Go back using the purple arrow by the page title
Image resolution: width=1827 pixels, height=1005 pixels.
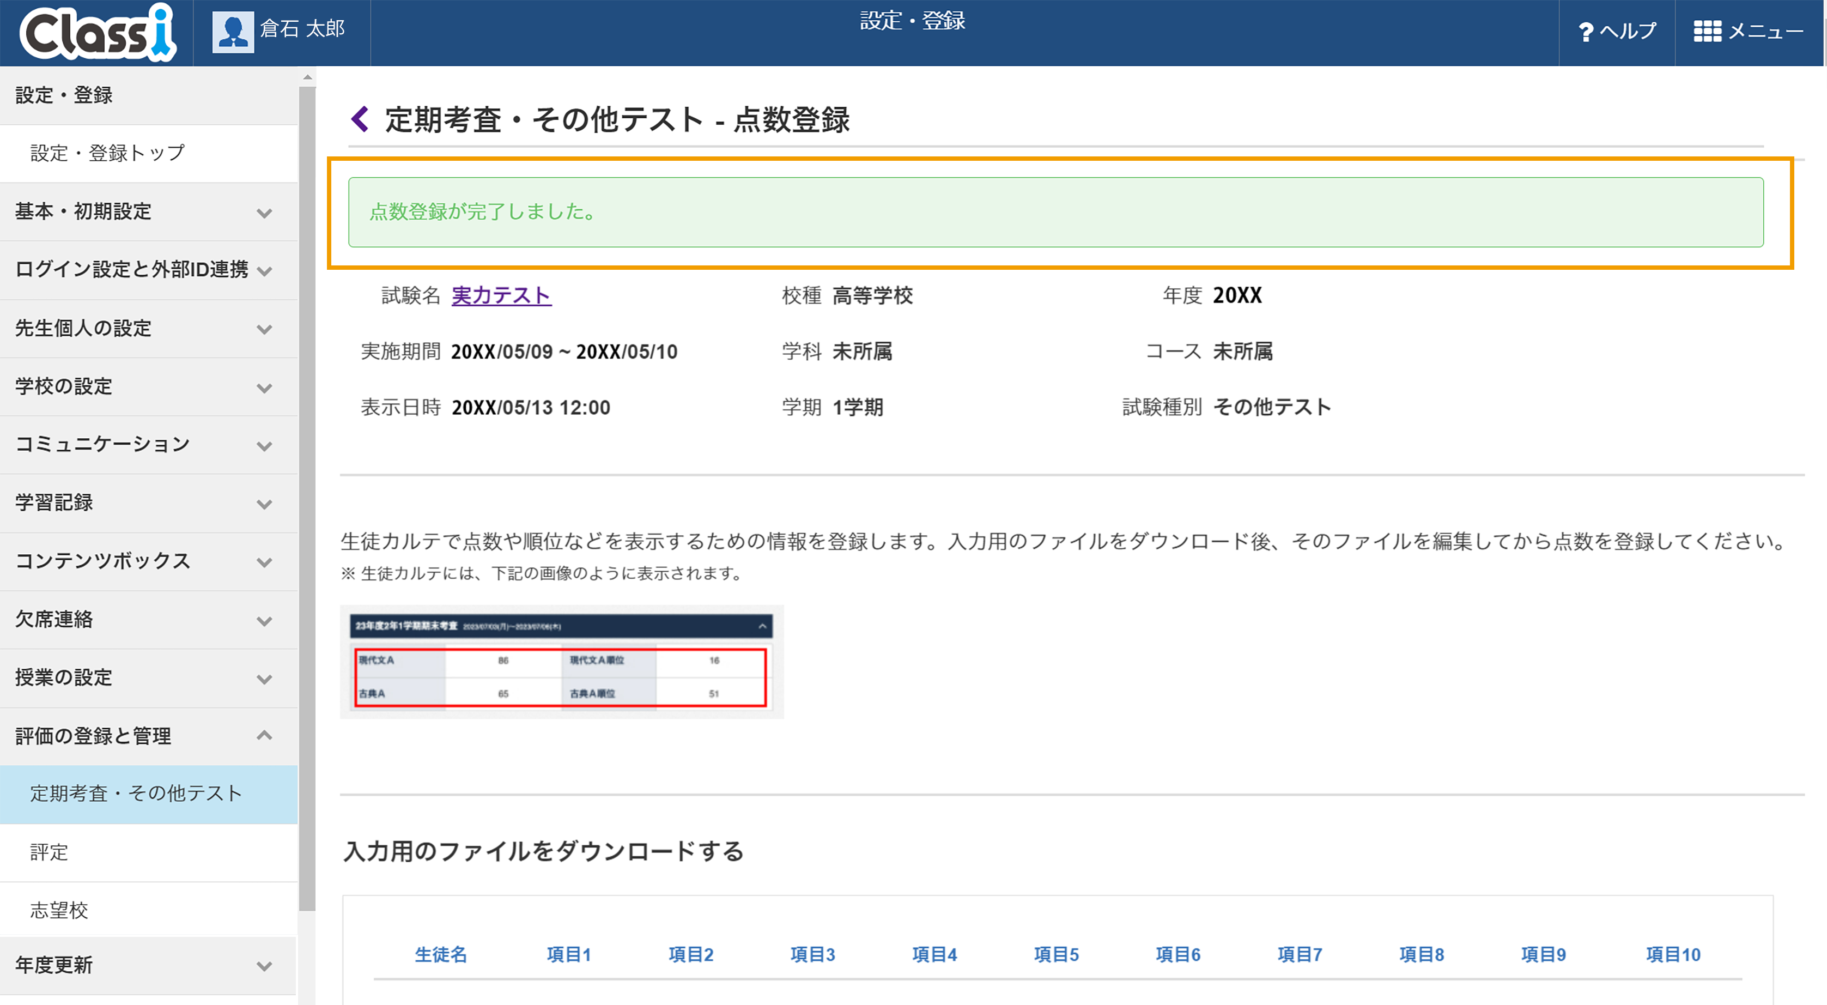360,118
